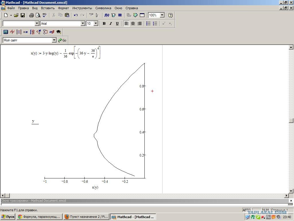
Task: Open the Greek symbols palette
Action: click(x=52, y=32)
